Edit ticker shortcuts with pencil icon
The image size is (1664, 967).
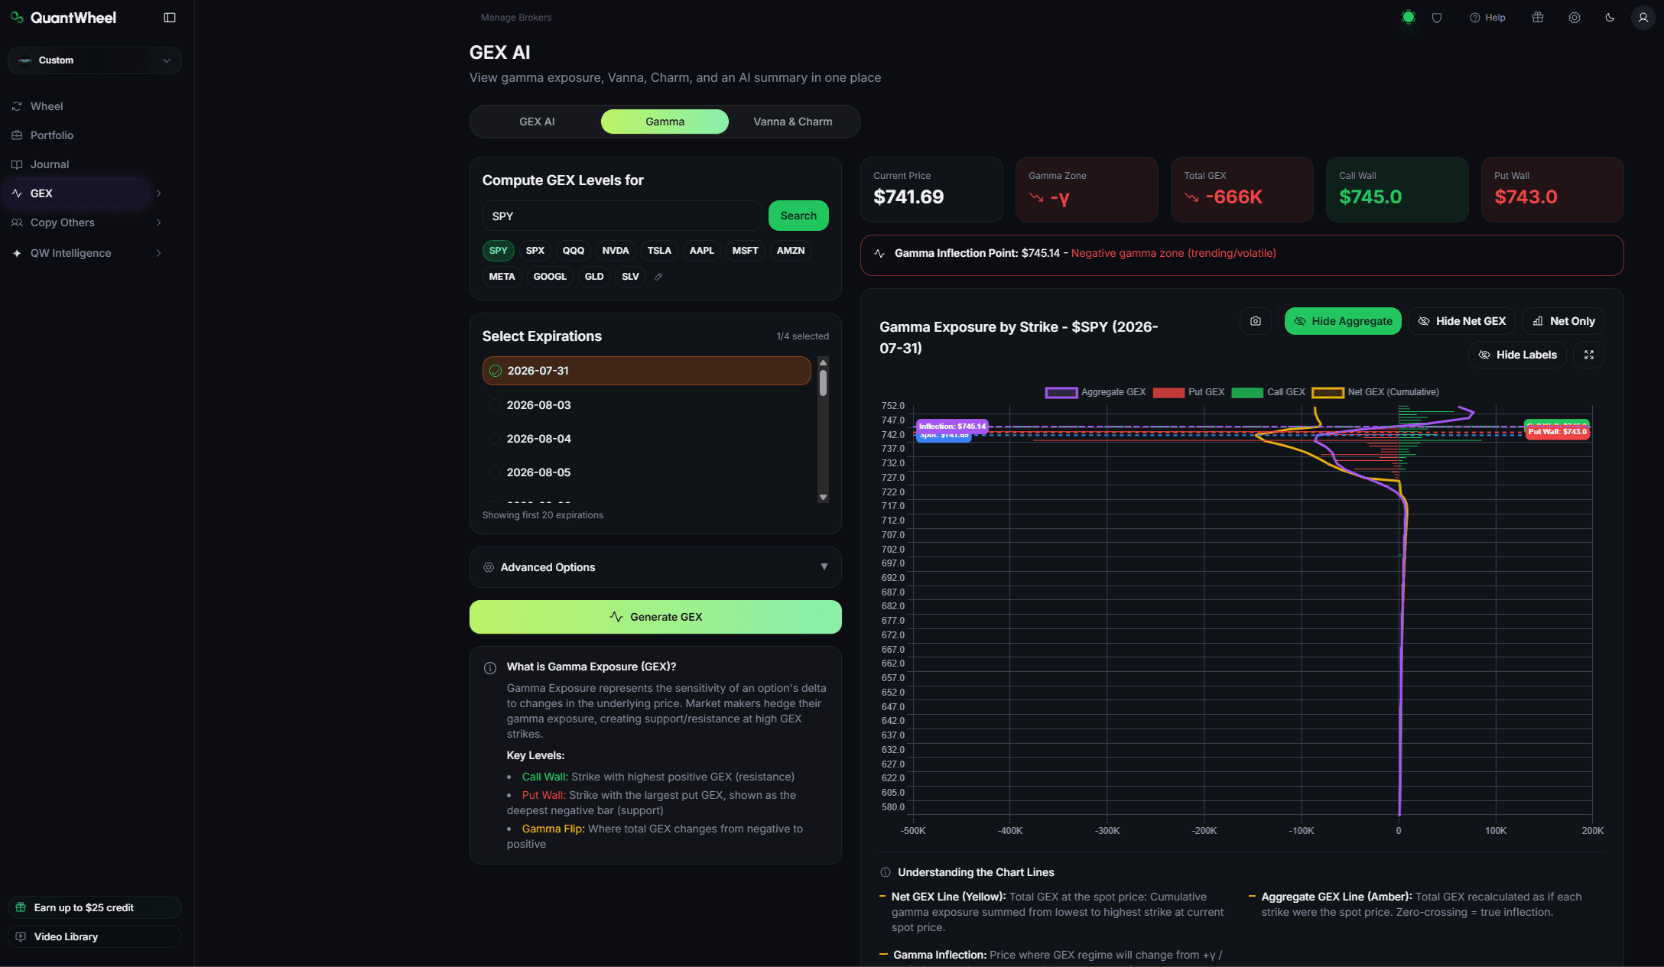658,277
